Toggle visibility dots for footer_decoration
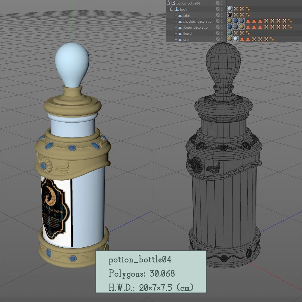 [x=222, y=27]
